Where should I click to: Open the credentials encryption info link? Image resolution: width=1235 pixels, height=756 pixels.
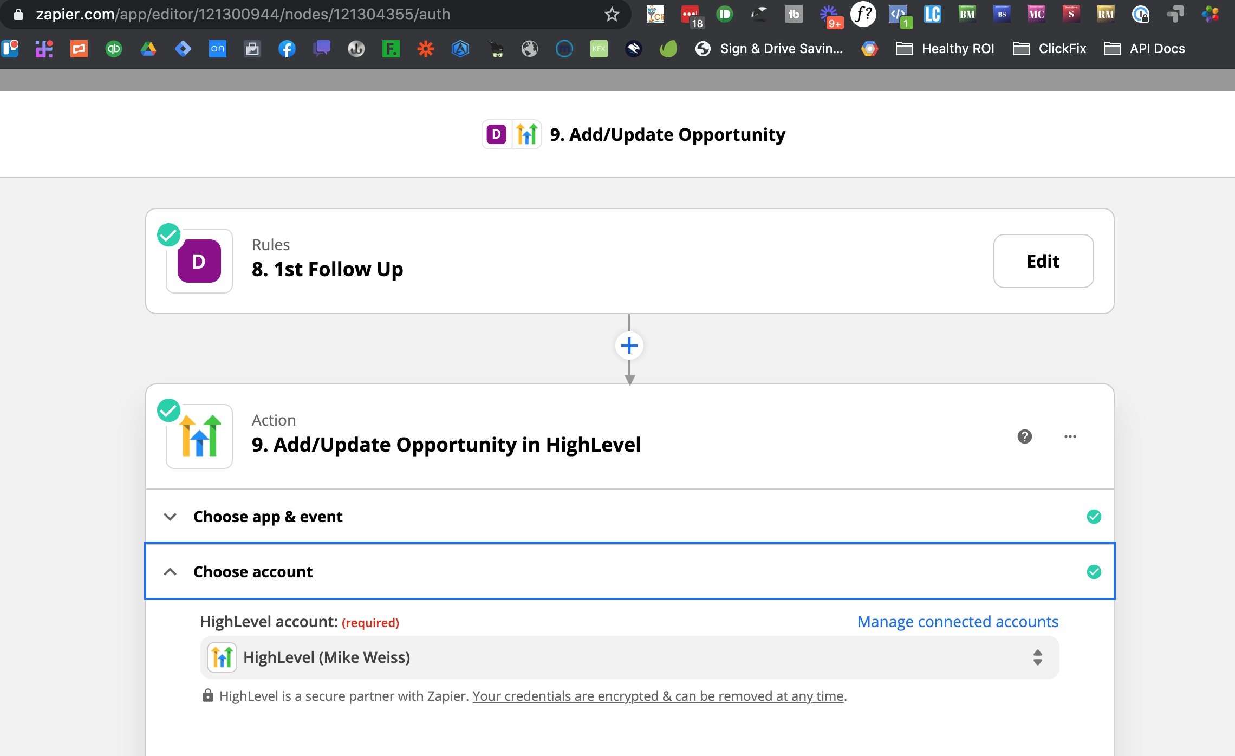[658, 696]
